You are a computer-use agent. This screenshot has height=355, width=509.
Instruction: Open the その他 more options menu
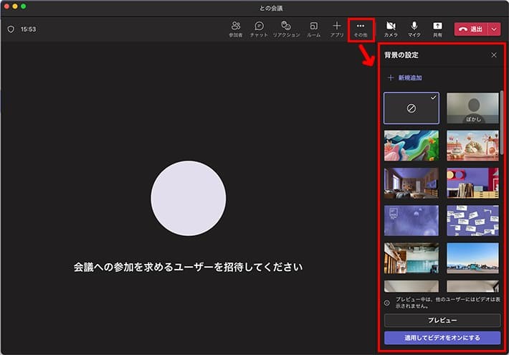tap(361, 29)
